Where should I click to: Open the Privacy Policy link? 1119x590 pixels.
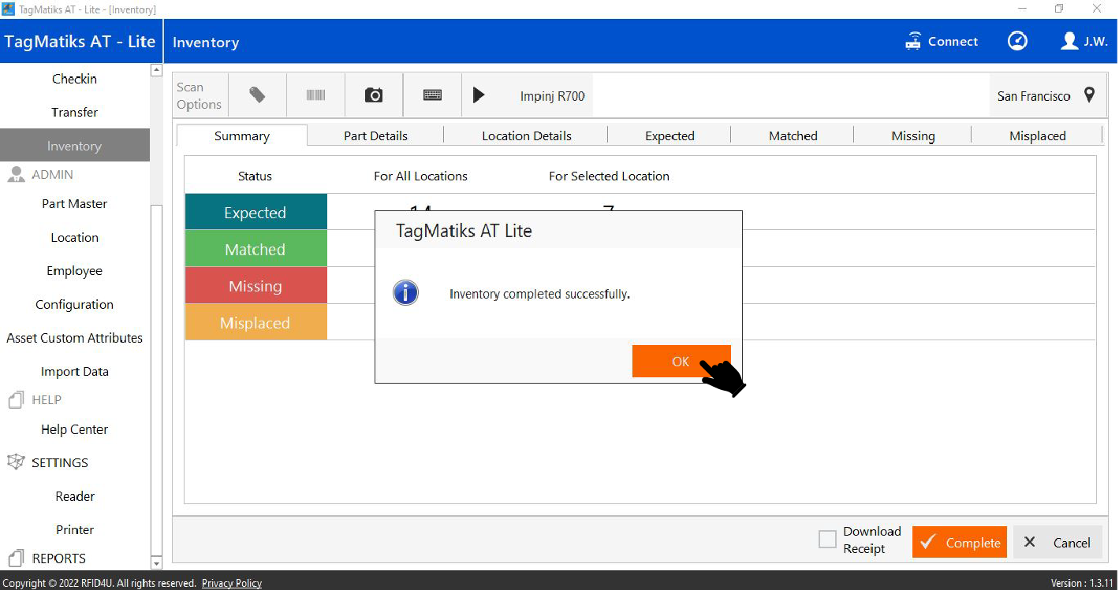click(231, 584)
